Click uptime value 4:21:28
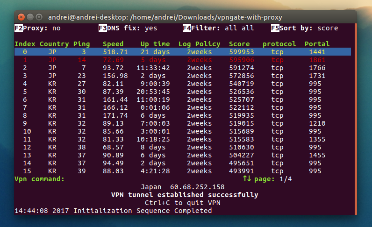Image resolution: width=372 pixels, height=227 pixels. pos(155,171)
